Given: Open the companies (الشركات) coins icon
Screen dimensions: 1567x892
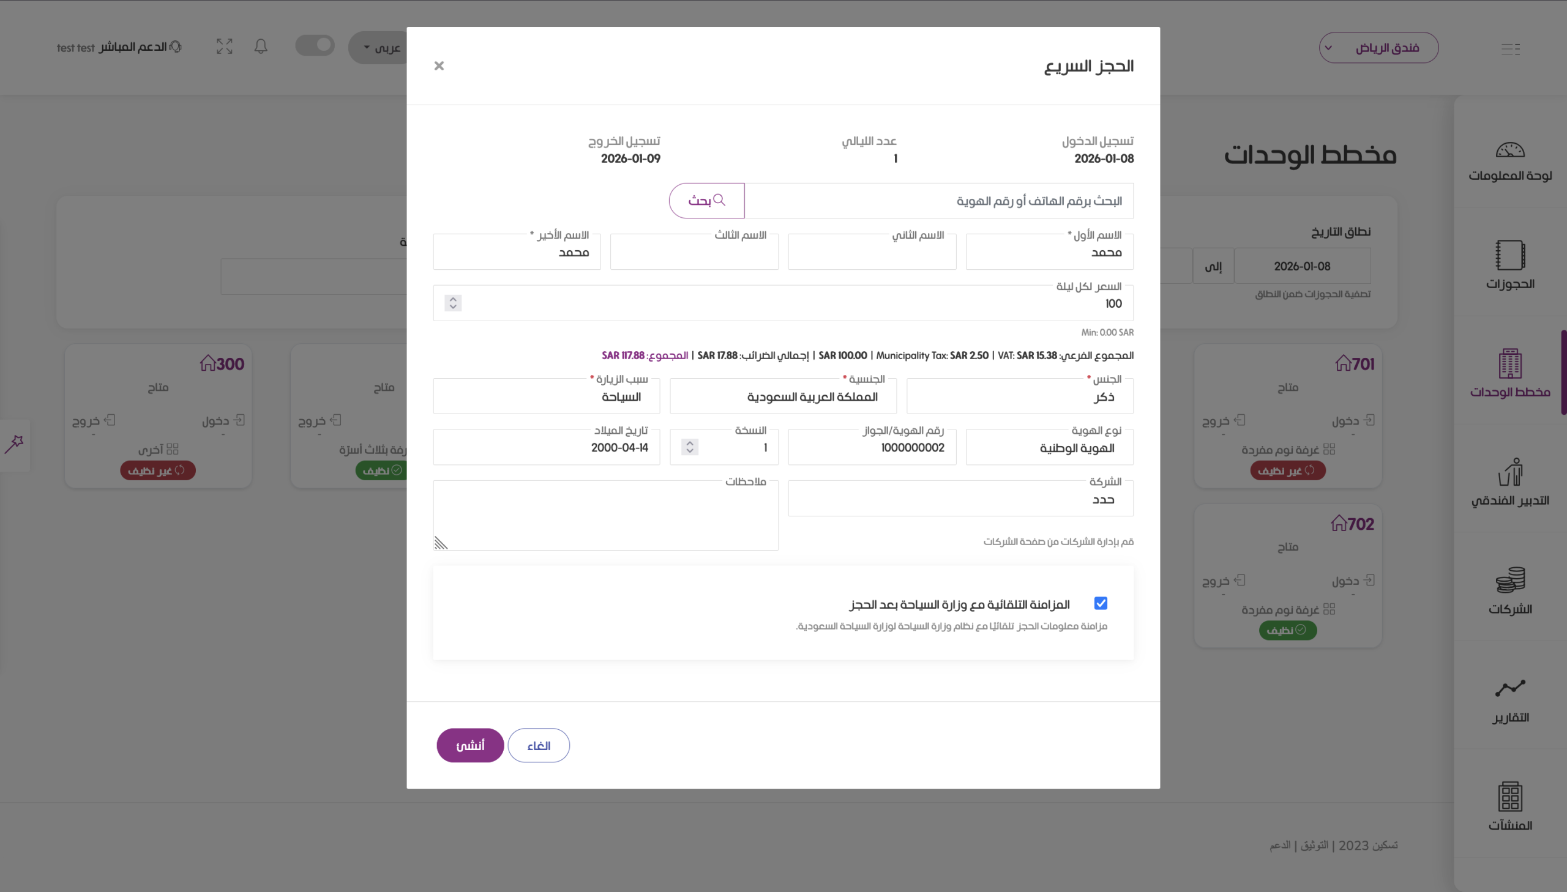Looking at the screenshot, I should [1509, 580].
